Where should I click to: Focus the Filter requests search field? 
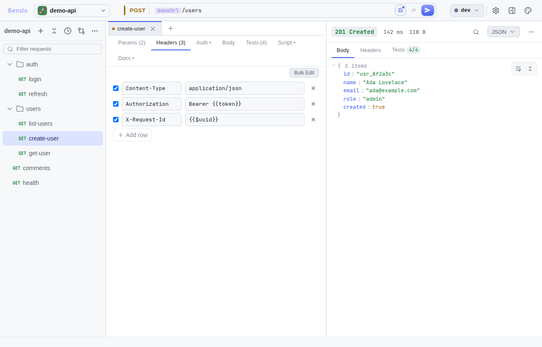click(53, 49)
